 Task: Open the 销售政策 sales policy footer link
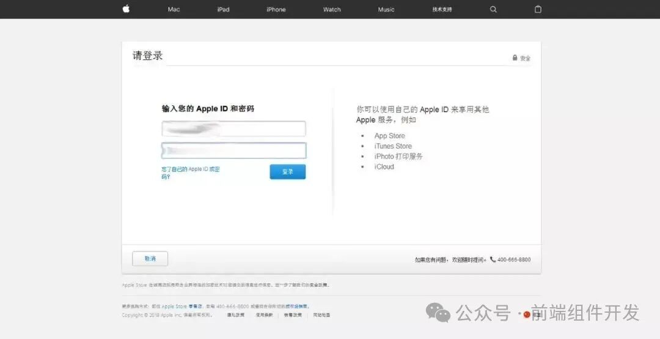point(293,315)
